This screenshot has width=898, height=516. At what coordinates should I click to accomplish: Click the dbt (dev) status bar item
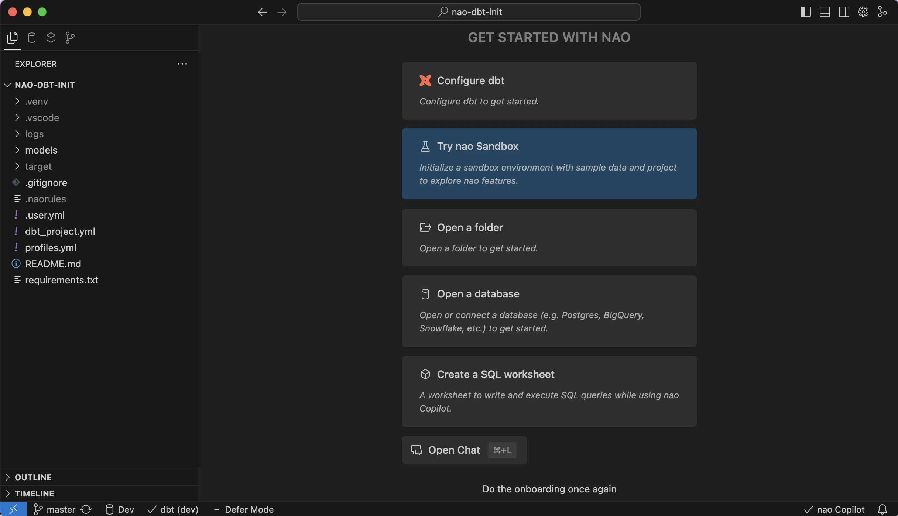(173, 509)
